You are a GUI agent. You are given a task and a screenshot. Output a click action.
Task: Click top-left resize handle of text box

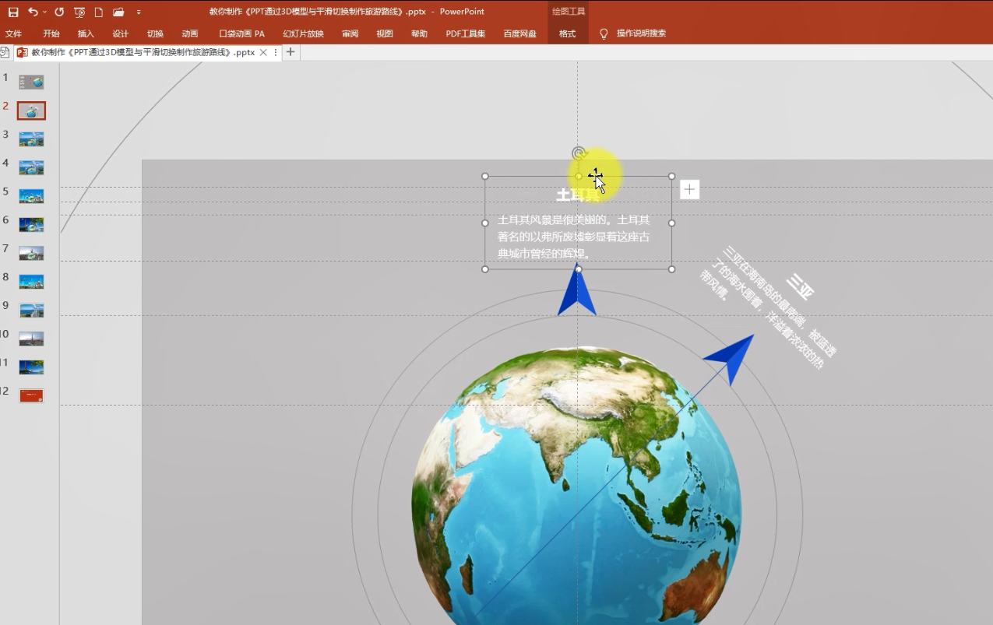(x=485, y=177)
